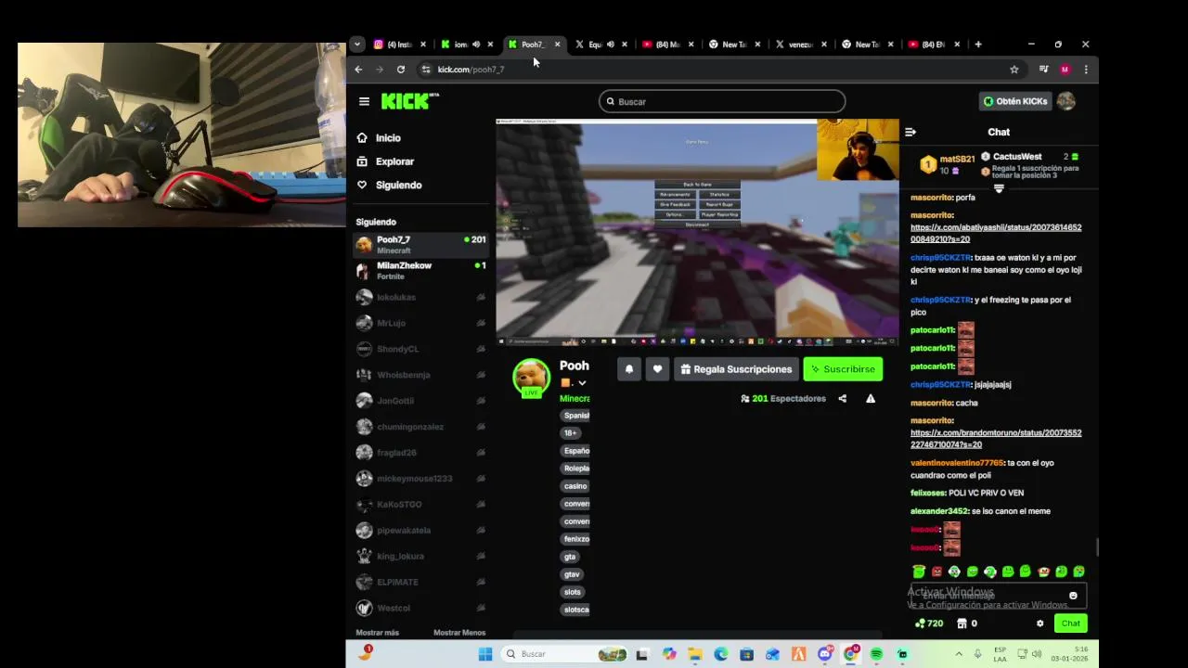Open the Inicio sidebar item
Screen dimensions: 1188x668
tap(388, 137)
